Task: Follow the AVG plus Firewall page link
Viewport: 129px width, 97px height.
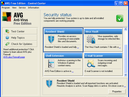Action: pyautogui.click(x=14, y=57)
